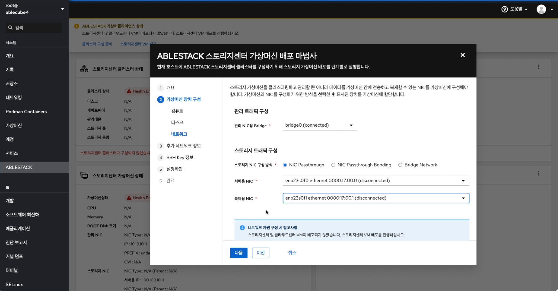Viewport: 558px width, 291px height.
Task: Open 기록 in the sidebar
Action: point(34,69)
